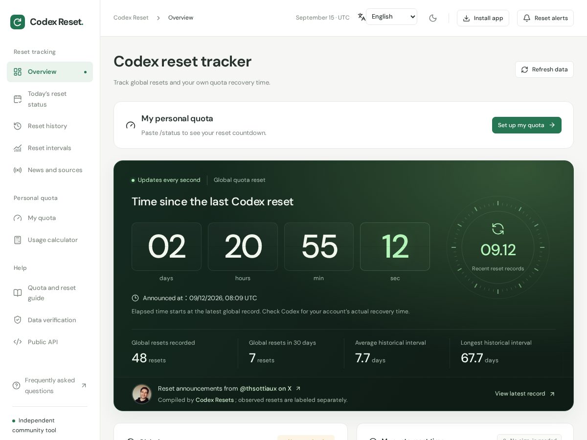
Task: Click the FAQ question mark icon
Action: click(x=16, y=386)
